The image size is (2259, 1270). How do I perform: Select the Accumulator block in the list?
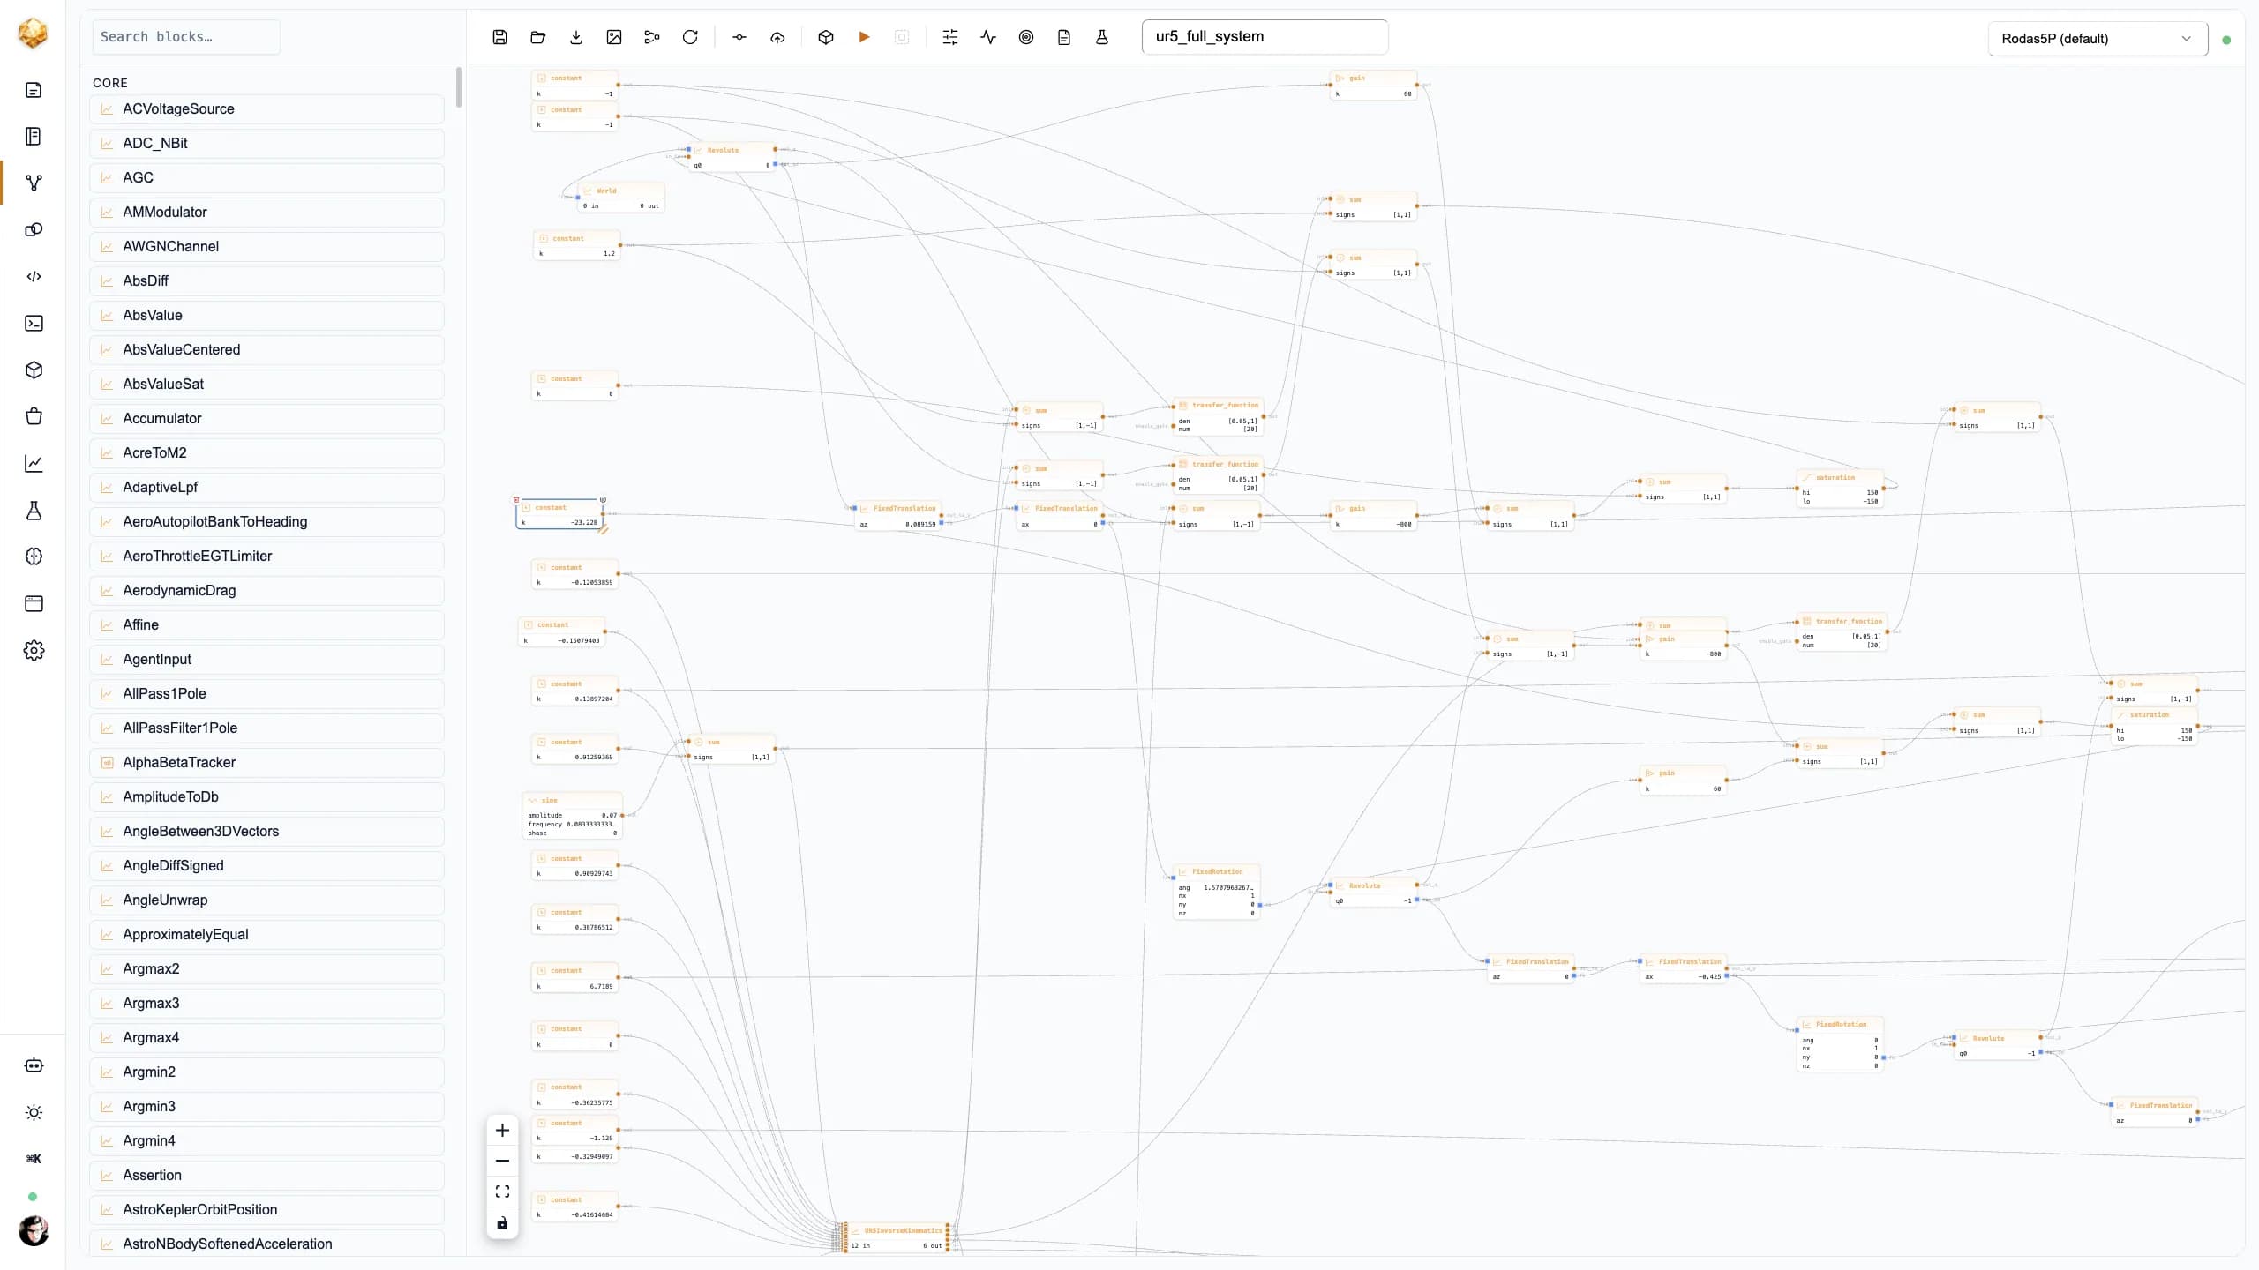[266, 419]
